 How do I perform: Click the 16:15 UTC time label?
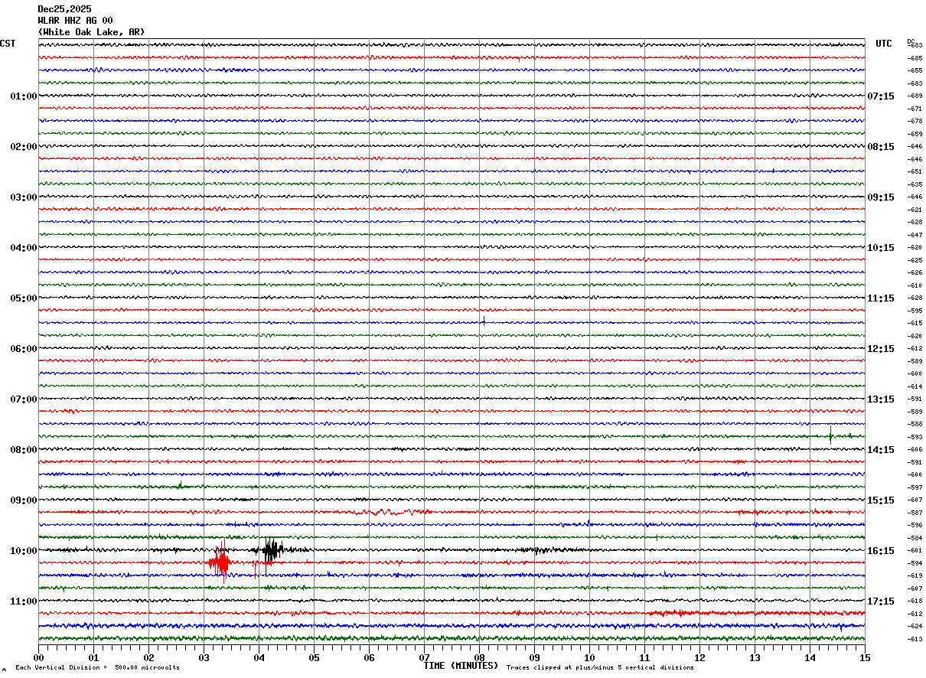tap(880, 551)
